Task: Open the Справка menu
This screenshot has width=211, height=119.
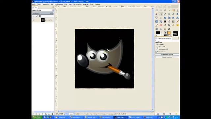Action: [x=97, y=4]
